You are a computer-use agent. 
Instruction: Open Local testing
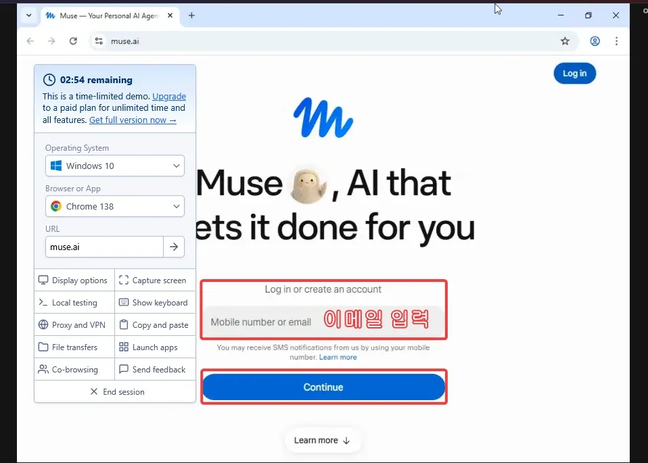pos(74,302)
